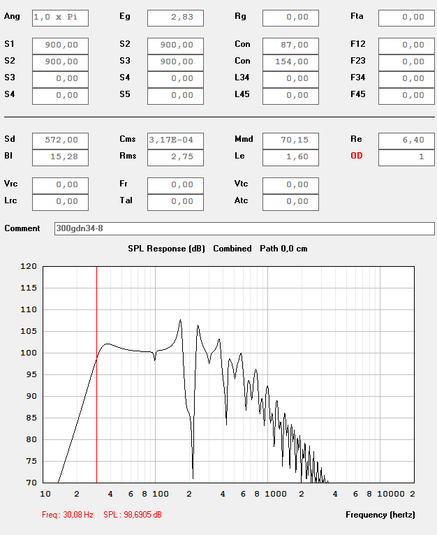
Task: Focus the L45 length field
Action: [x=290, y=96]
